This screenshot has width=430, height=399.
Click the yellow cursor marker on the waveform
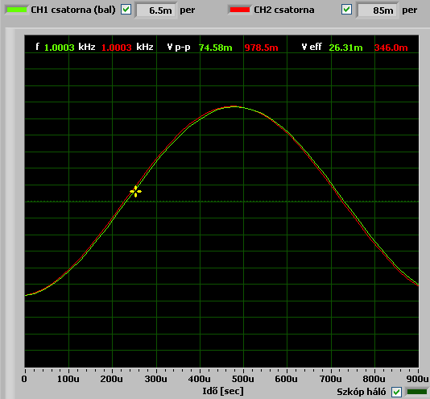(135, 191)
